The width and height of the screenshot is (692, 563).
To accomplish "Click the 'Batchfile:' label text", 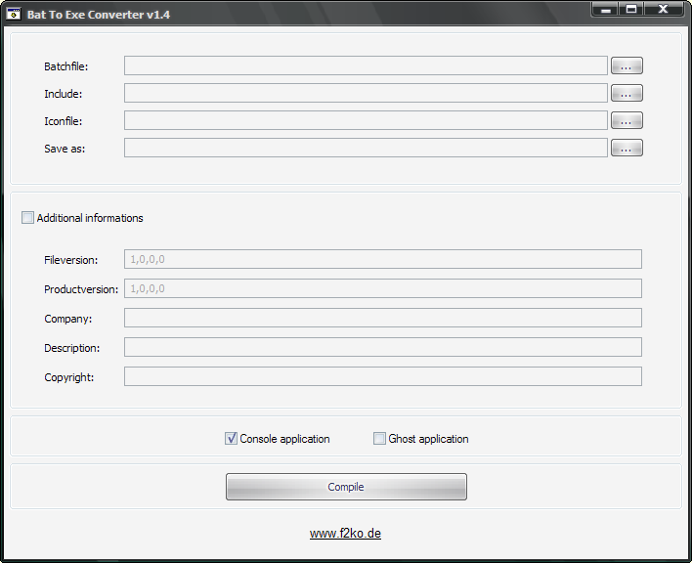I will [x=66, y=66].
